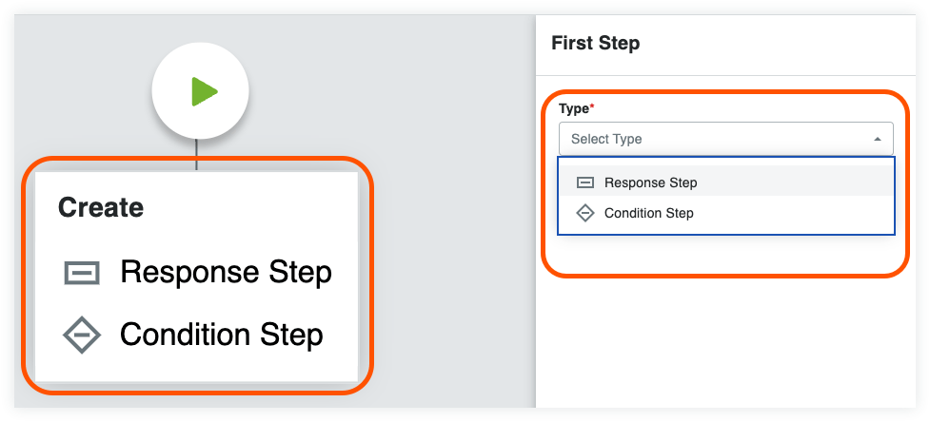Click the Condition Step icon in Type list
The image size is (930, 422).
pyautogui.click(x=585, y=213)
